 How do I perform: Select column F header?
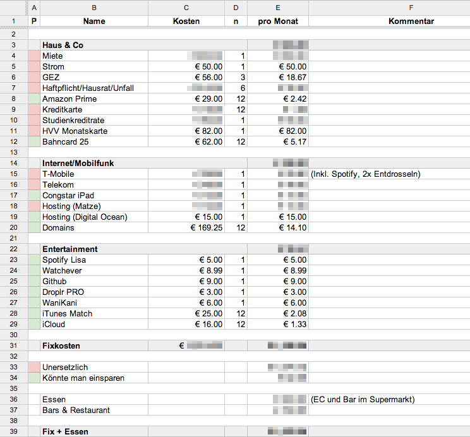coord(411,8)
